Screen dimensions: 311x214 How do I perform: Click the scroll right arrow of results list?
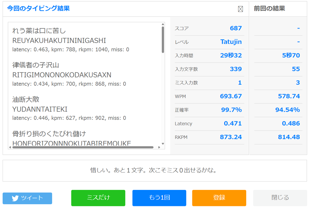[159, 147]
